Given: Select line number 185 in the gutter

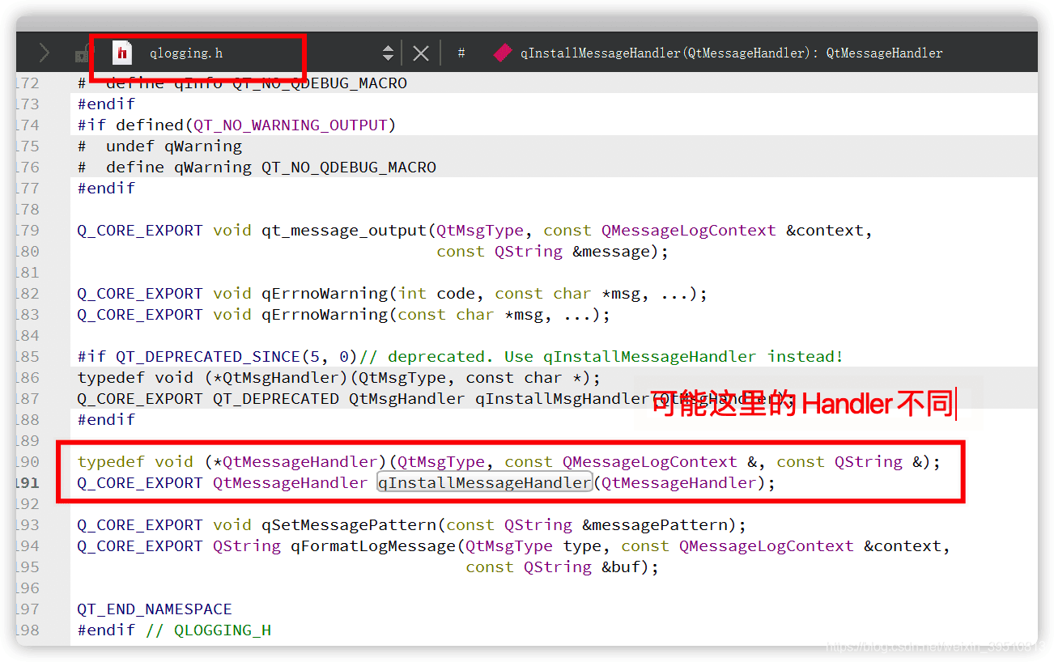Looking at the screenshot, I should pos(28,357).
